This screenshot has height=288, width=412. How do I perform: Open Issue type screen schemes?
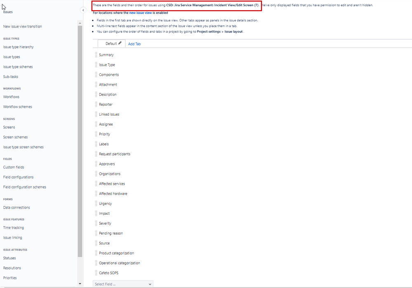tap(23, 147)
